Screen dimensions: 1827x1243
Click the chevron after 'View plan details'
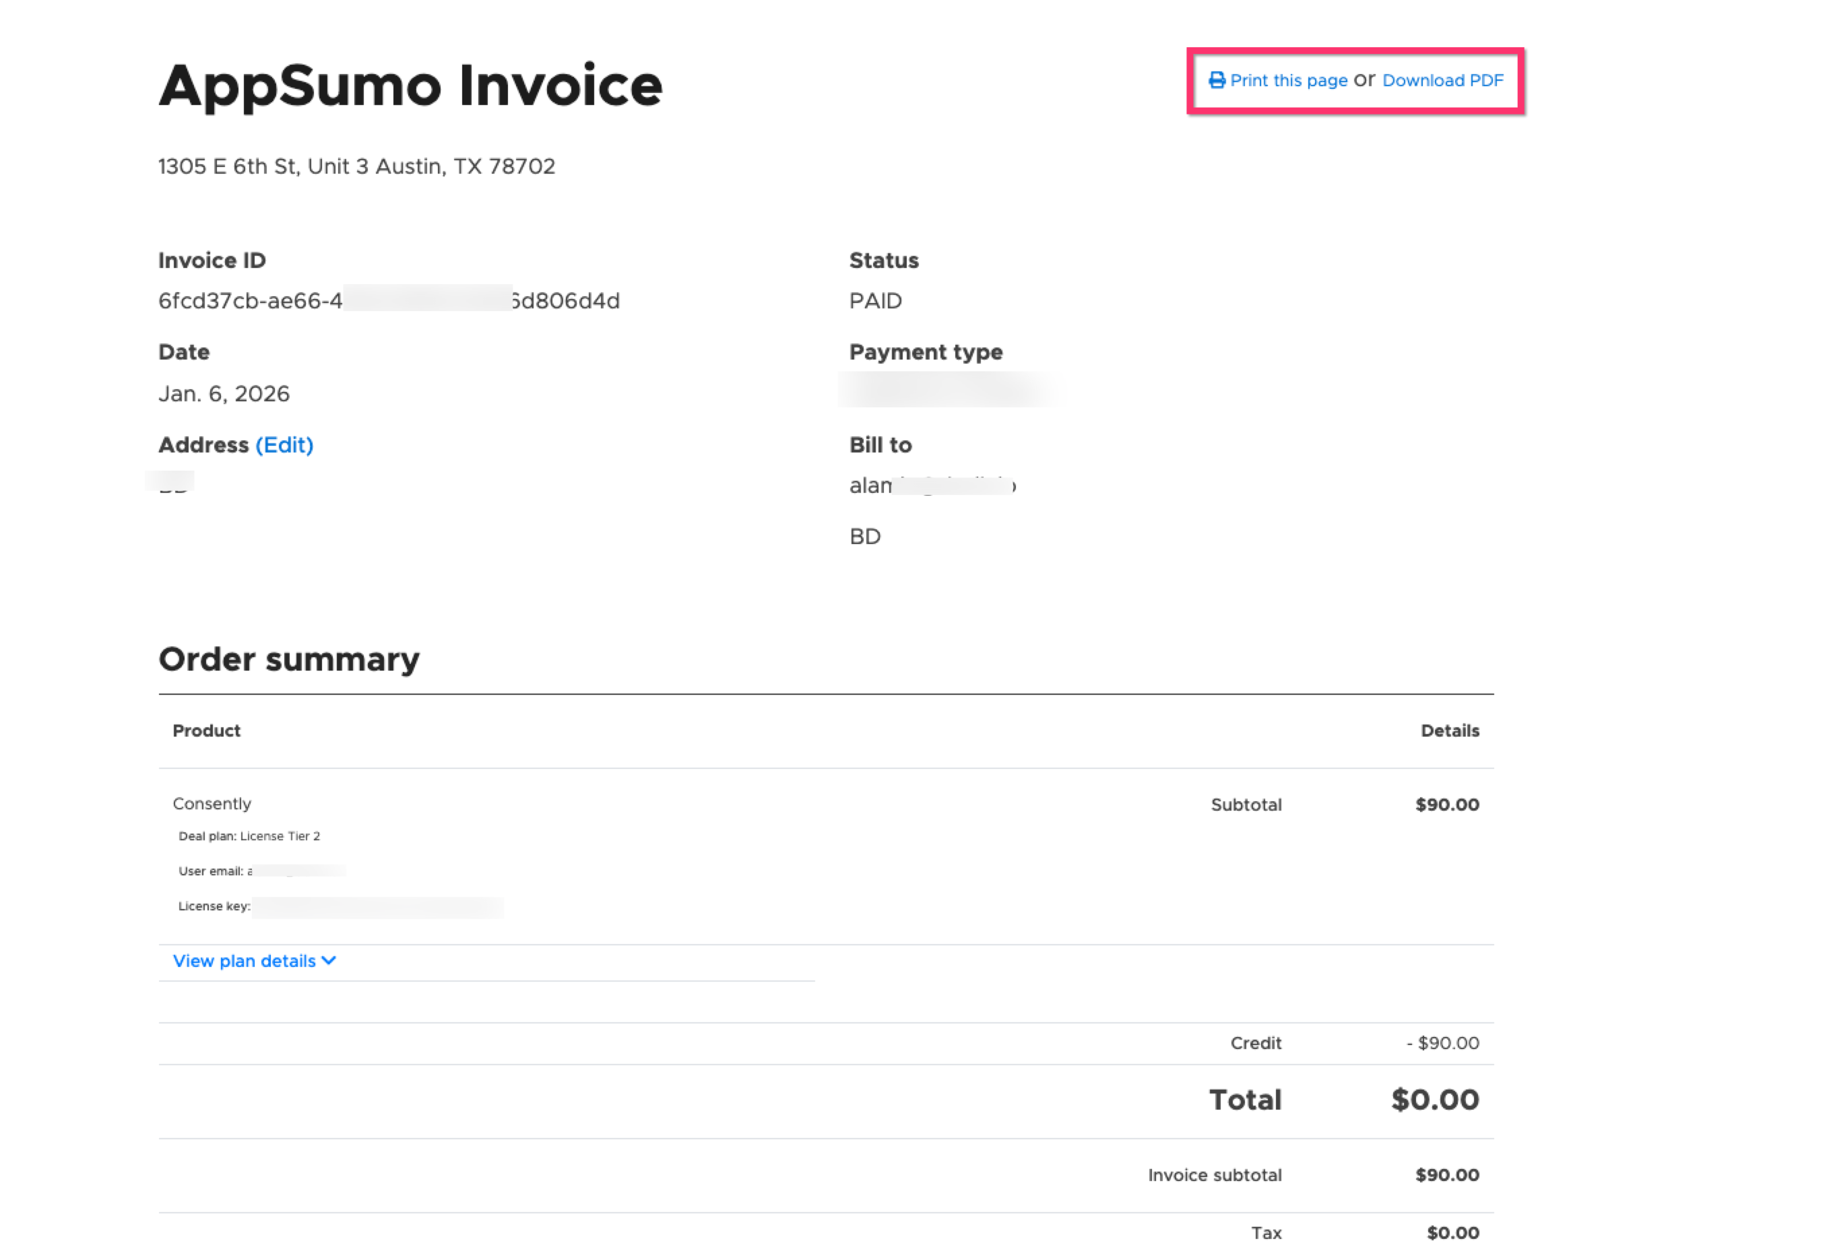click(329, 960)
